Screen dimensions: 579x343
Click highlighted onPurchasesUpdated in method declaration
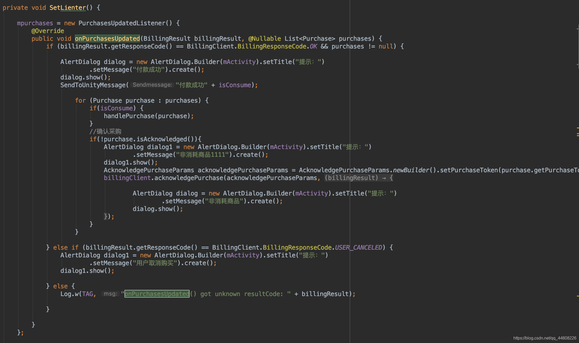coord(107,39)
